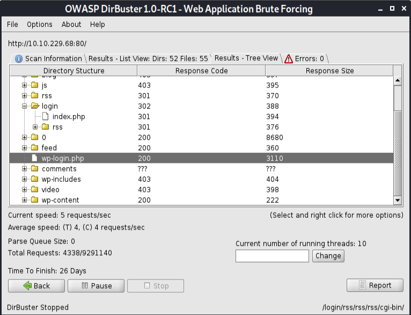The image size is (411, 315).
Task: Click the wp-content folder name
Action: [x=60, y=200]
